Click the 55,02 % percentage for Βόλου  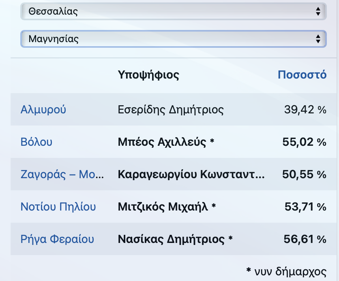305,142
